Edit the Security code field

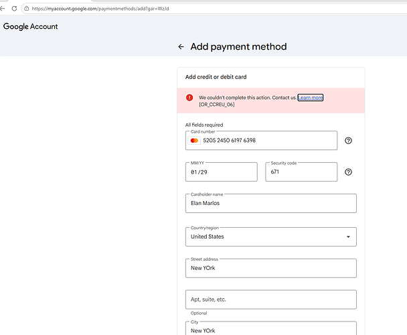pyautogui.click(x=301, y=172)
